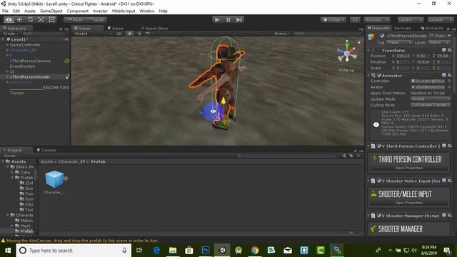Open the Layer dropdown in Inspector
457x257 pixels.
pos(440,43)
